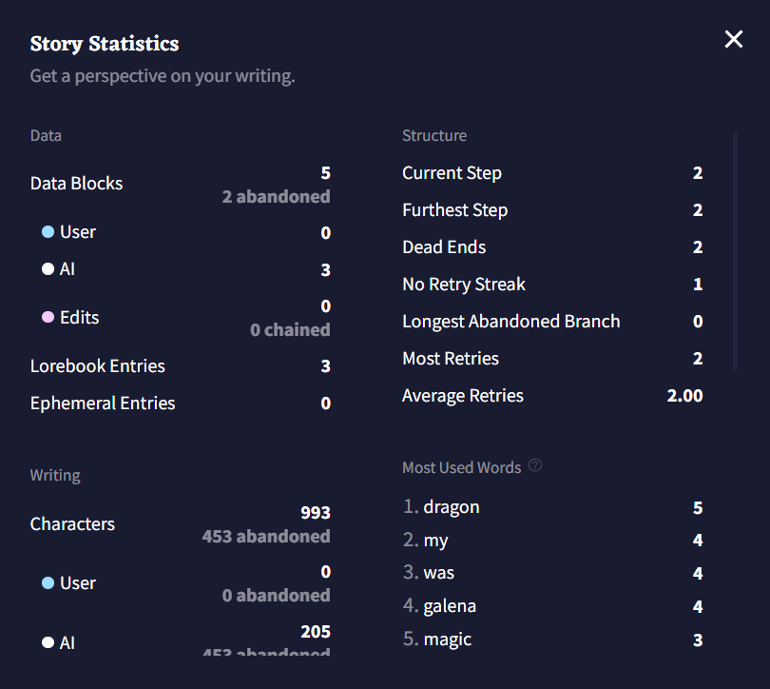Viewport: 770px width, 689px height.
Task: Click the Structure section header
Action: 434,135
